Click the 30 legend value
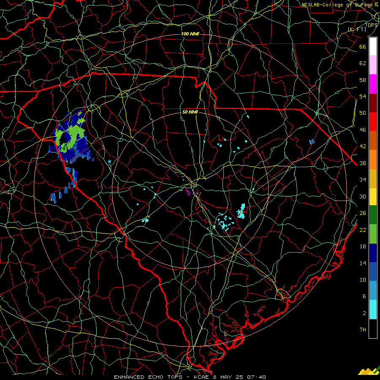380x380 pixels. pyautogui.click(x=363, y=196)
